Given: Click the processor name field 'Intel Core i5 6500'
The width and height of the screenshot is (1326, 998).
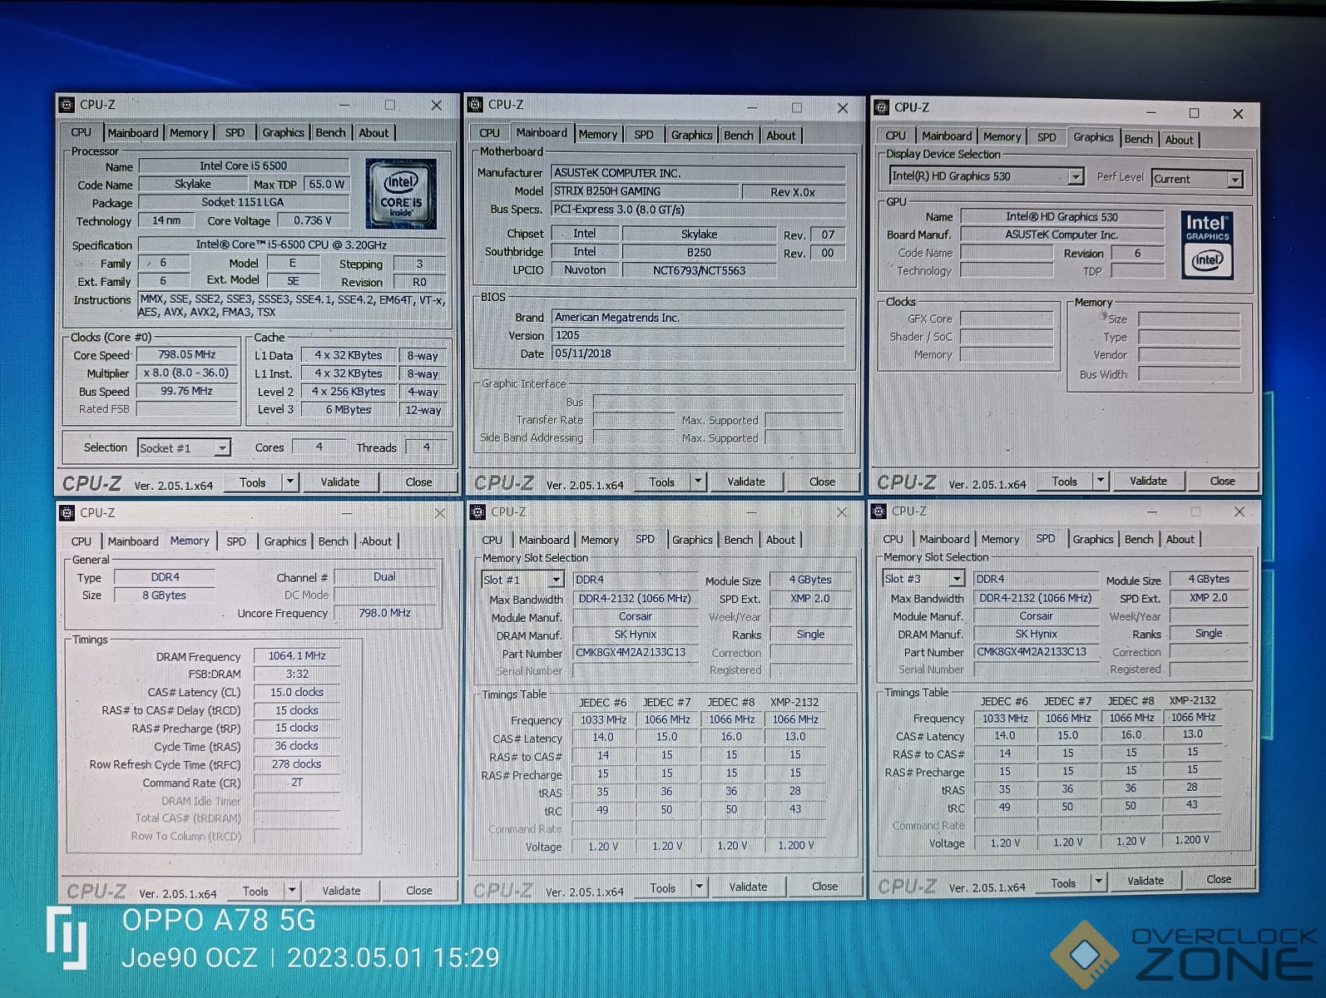Looking at the screenshot, I should (244, 166).
